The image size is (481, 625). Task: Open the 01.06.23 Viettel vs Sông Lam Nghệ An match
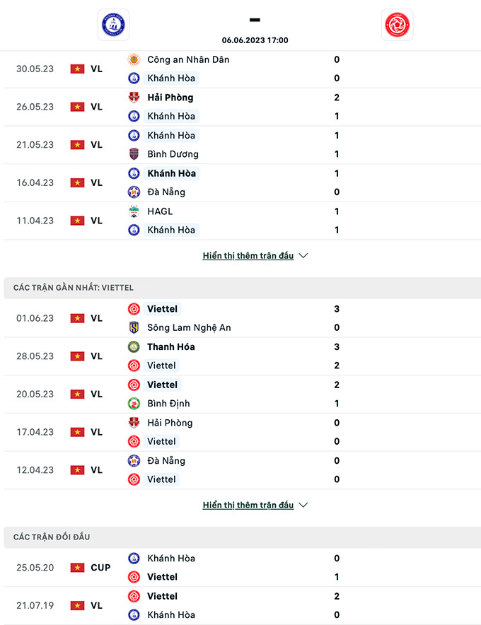click(240, 318)
